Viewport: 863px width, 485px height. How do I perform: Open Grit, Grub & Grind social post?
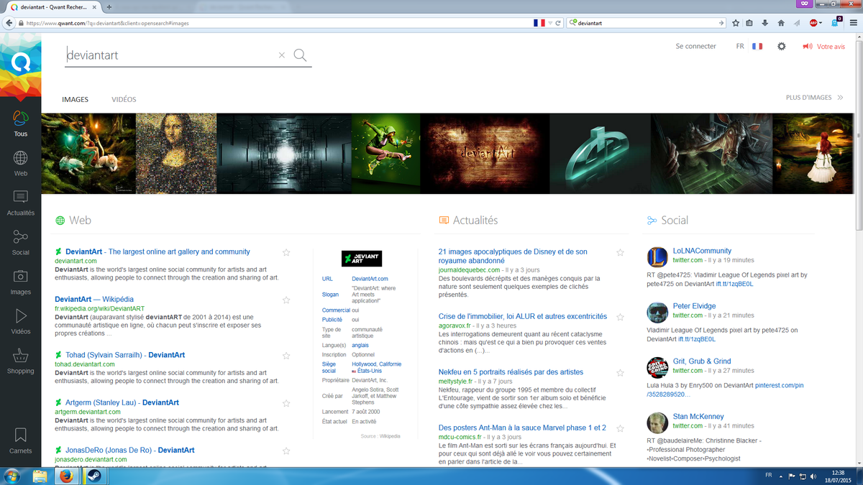point(701,361)
